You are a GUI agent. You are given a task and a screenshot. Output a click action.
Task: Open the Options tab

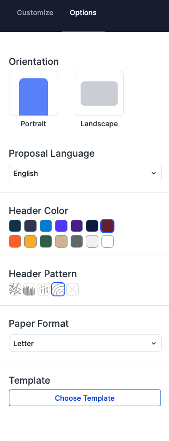83,13
